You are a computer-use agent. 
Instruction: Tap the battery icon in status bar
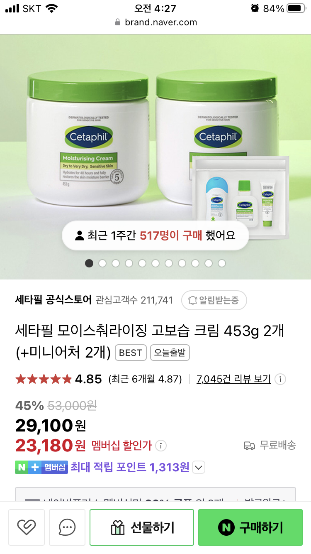click(x=296, y=8)
